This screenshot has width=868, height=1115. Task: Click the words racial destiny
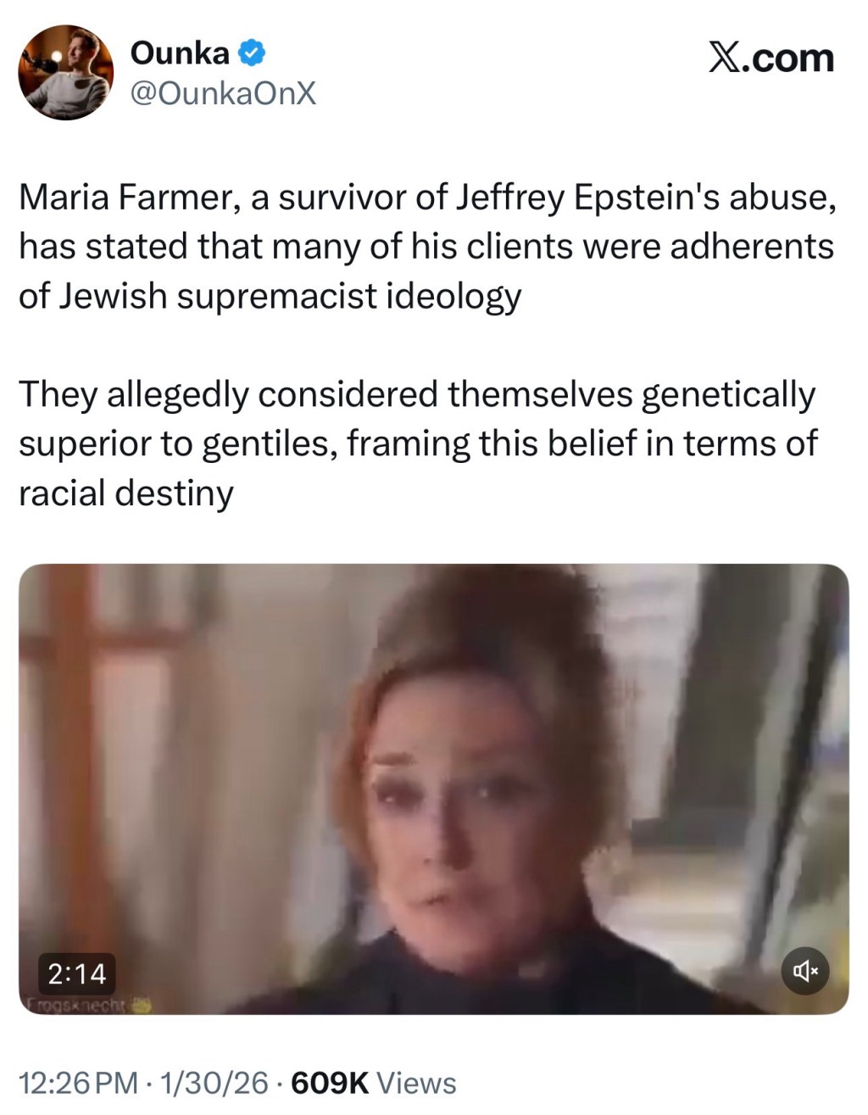point(126,493)
